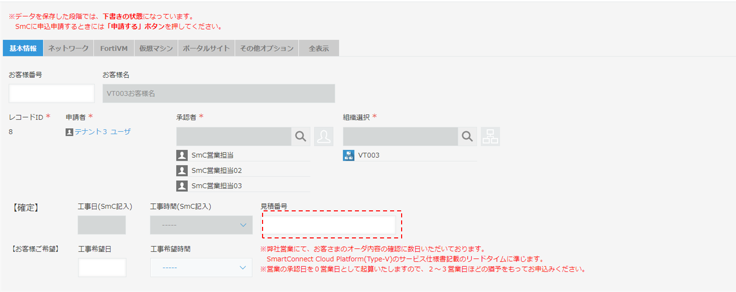Click the search magnifier in 組織選択 field
This screenshot has height=292, width=736.
pyautogui.click(x=467, y=137)
